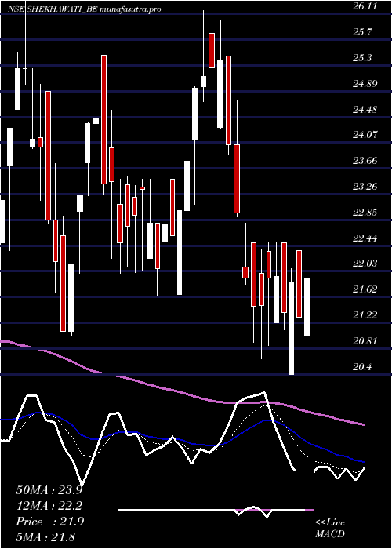Click the NSE SHEKHAWATI_BE munafasutra.pro chart title
The height and width of the screenshot is (549, 392).
coord(85,9)
